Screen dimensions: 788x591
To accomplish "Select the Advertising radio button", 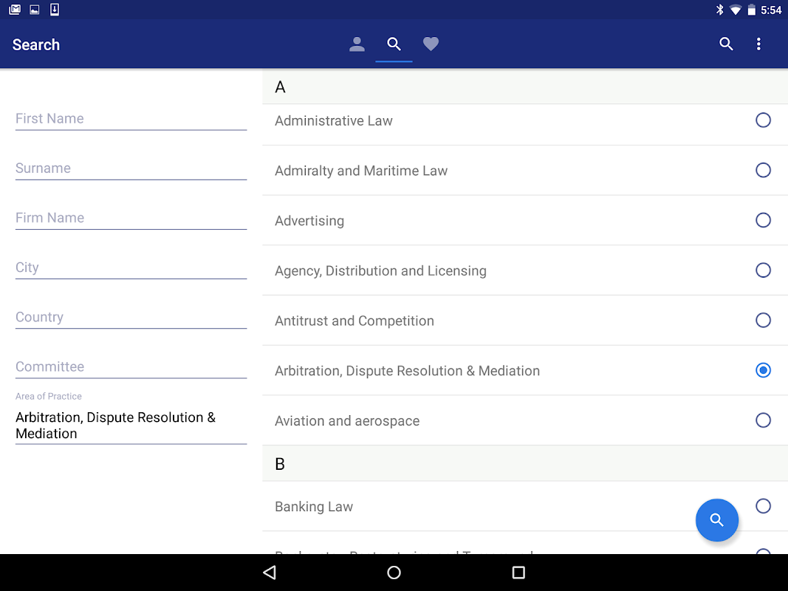I will [x=763, y=220].
